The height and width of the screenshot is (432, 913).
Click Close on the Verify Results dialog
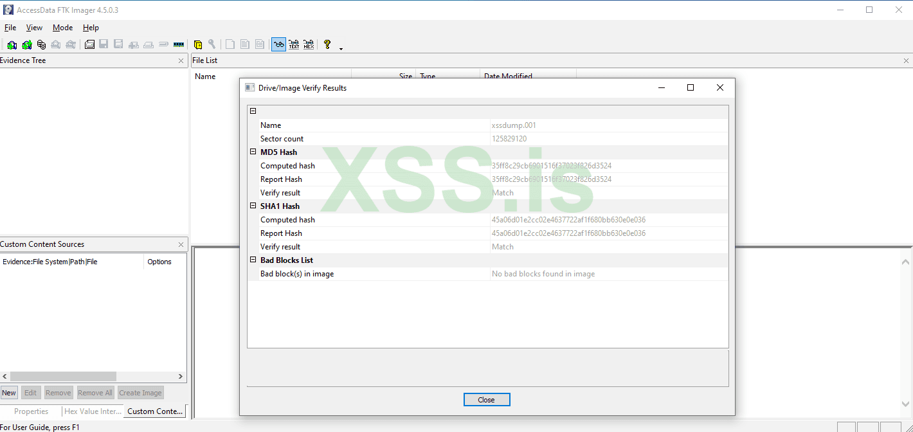[487, 399]
